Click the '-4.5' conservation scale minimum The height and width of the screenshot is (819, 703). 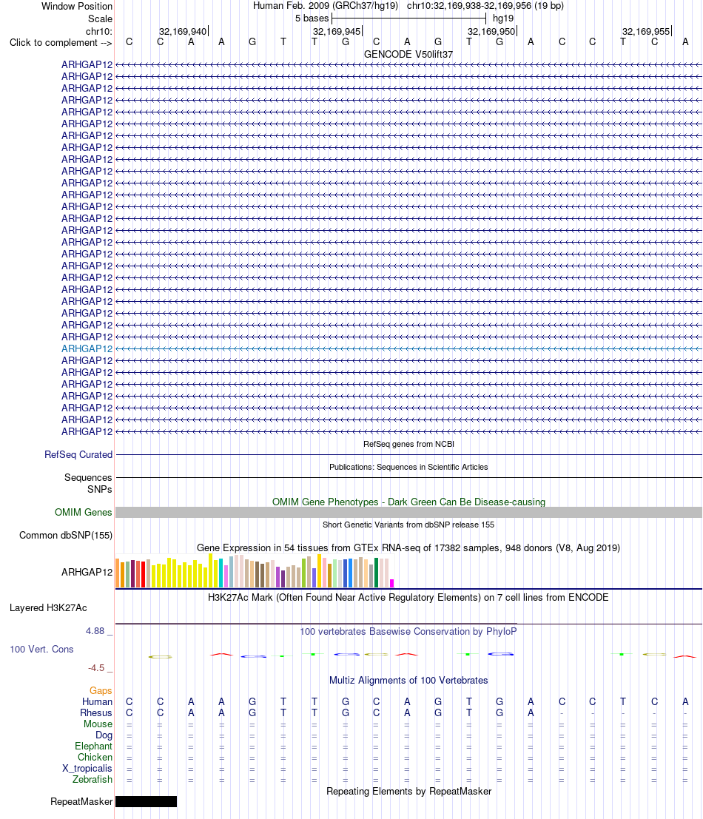[x=96, y=668]
